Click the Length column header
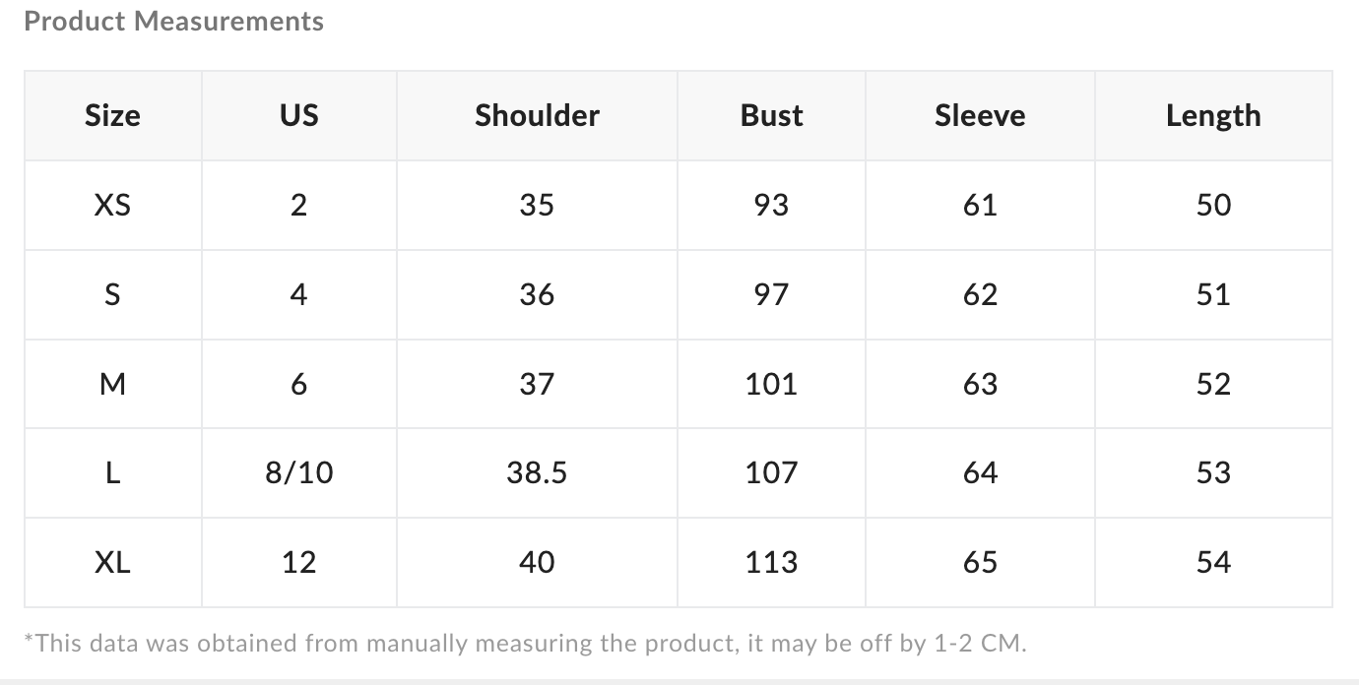The width and height of the screenshot is (1359, 685). tap(1213, 116)
